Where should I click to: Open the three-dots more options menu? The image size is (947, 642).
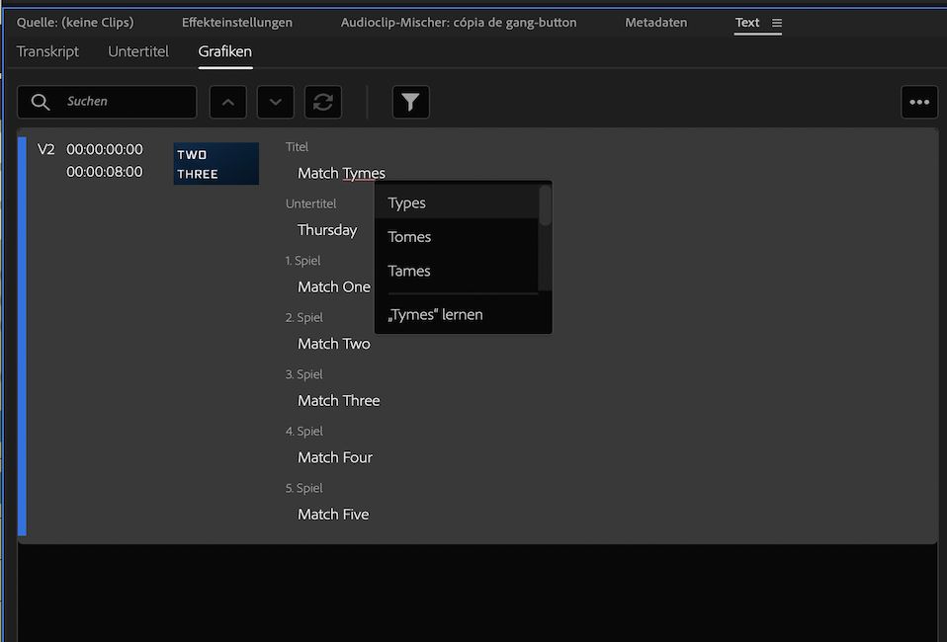click(x=919, y=102)
